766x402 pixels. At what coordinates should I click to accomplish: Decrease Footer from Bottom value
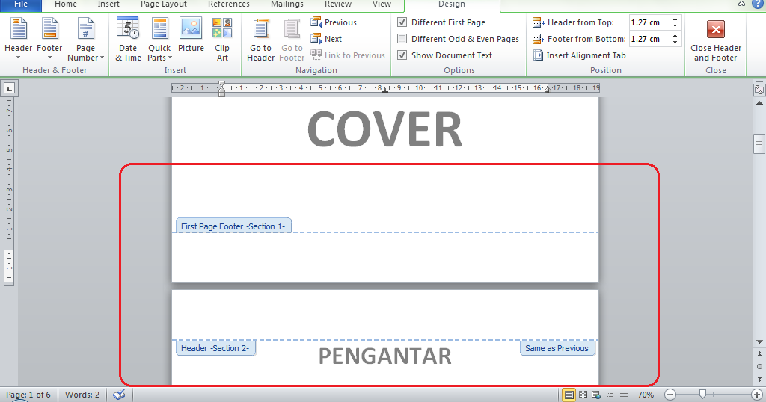[675, 43]
